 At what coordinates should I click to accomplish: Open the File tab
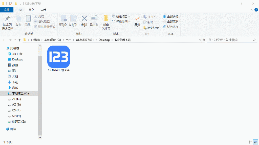7,10
